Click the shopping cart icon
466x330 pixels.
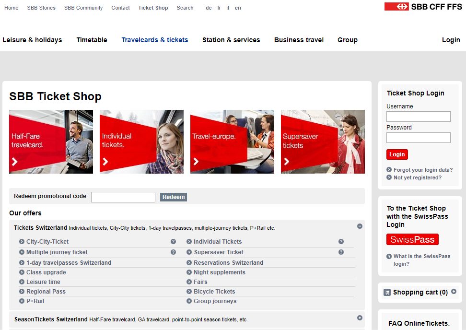click(x=387, y=293)
